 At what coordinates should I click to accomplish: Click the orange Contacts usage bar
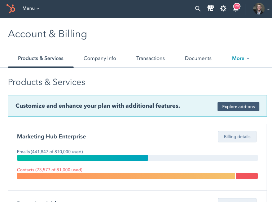click(x=126, y=176)
